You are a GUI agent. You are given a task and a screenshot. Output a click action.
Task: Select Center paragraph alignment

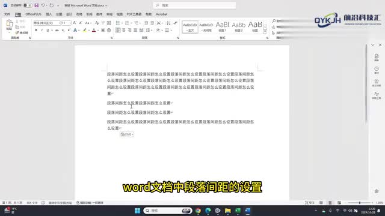click(x=124, y=30)
